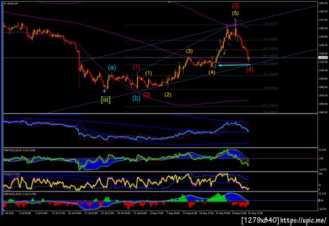Click the blue up arrow above [iii]
329x226 pixels.
tap(104, 91)
